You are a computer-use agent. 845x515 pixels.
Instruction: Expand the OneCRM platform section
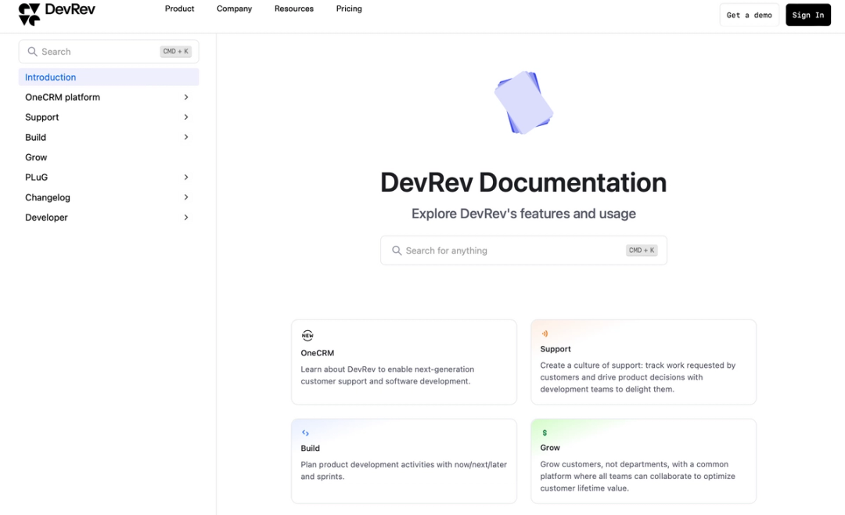[x=186, y=97]
